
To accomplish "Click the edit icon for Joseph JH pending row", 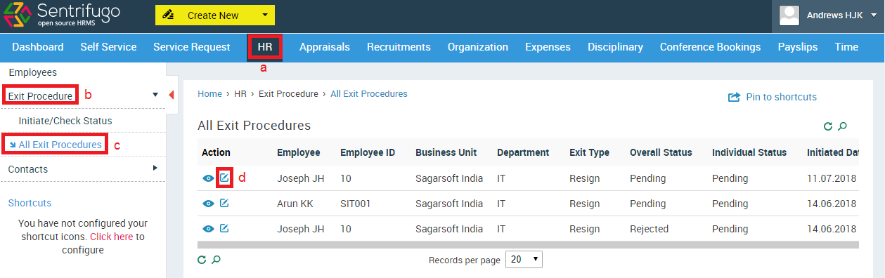I will [x=224, y=178].
